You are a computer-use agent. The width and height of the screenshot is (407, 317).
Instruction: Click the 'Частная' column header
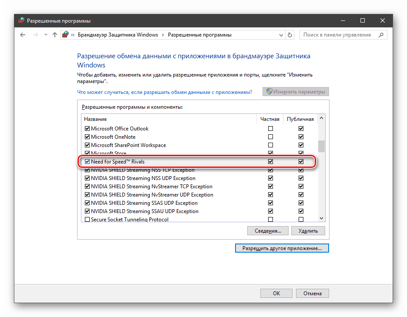270,119
